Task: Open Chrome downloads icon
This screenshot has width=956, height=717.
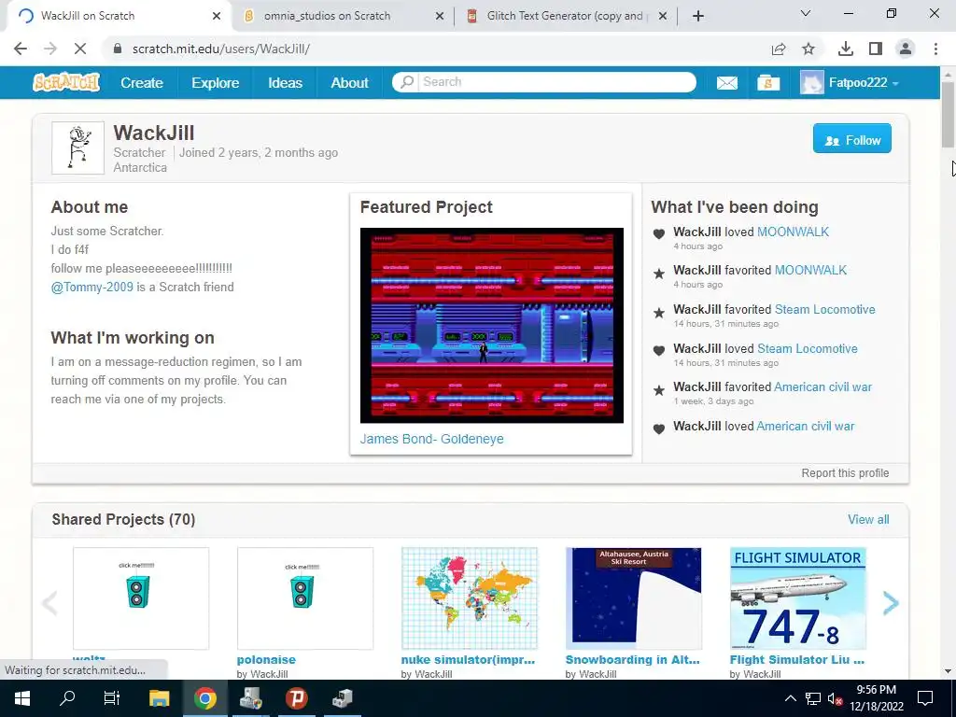Action: pos(846,49)
